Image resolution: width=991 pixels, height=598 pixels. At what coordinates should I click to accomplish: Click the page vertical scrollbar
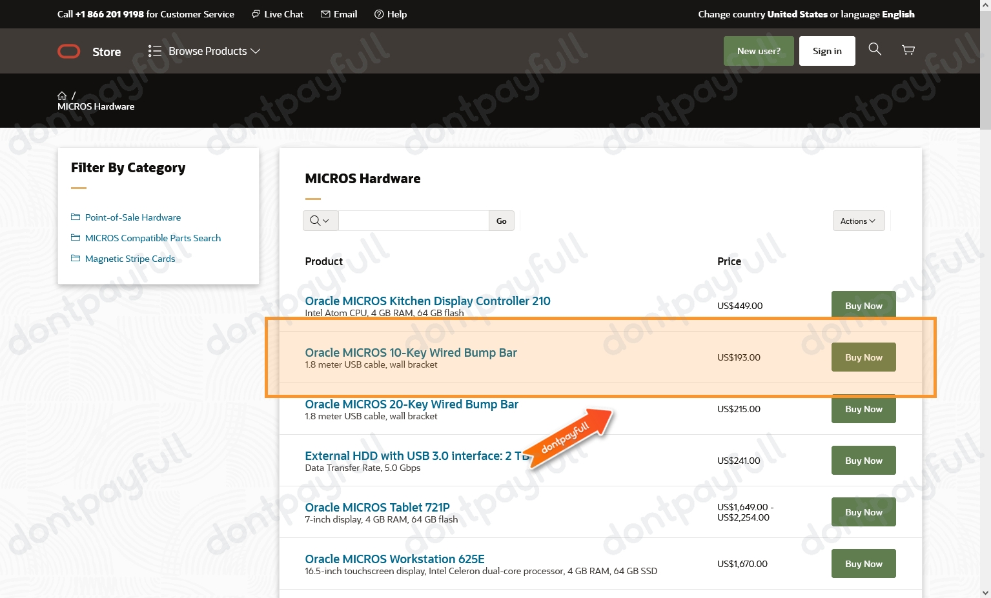click(985, 323)
